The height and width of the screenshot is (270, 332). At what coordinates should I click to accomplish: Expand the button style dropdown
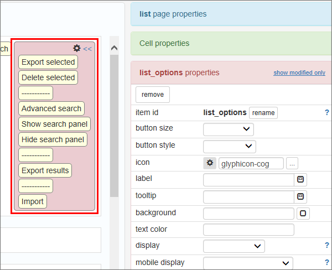point(229,146)
